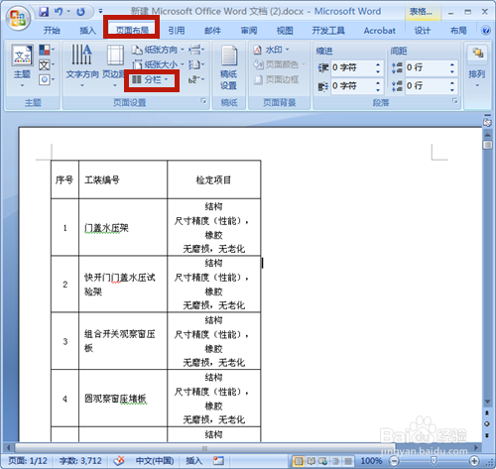Launch the 页面设置 dialog

pos(203,101)
